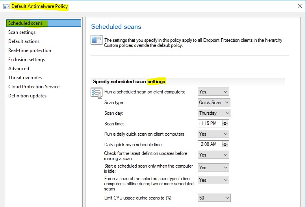Open 'Start scan only when computer is idle' dropdown
The image size is (306, 207).
pyautogui.click(x=213, y=168)
